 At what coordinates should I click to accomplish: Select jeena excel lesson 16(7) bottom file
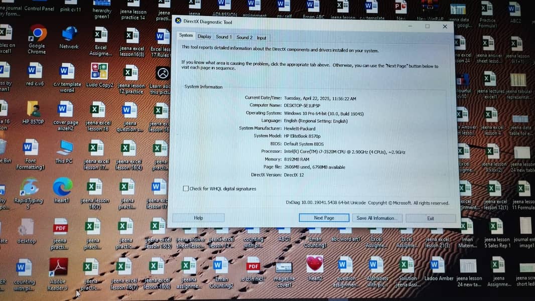pyautogui.click(x=124, y=274)
